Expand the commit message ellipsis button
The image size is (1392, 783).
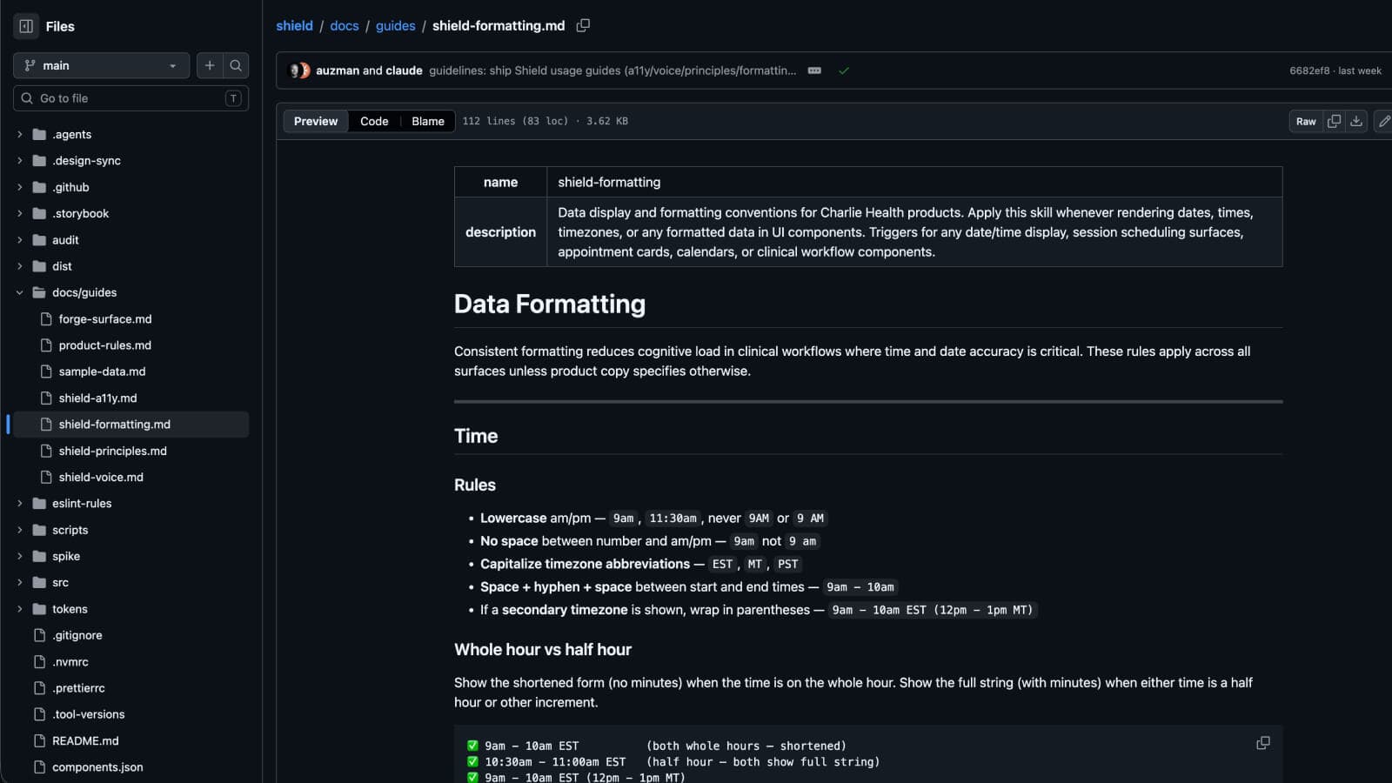coord(814,70)
